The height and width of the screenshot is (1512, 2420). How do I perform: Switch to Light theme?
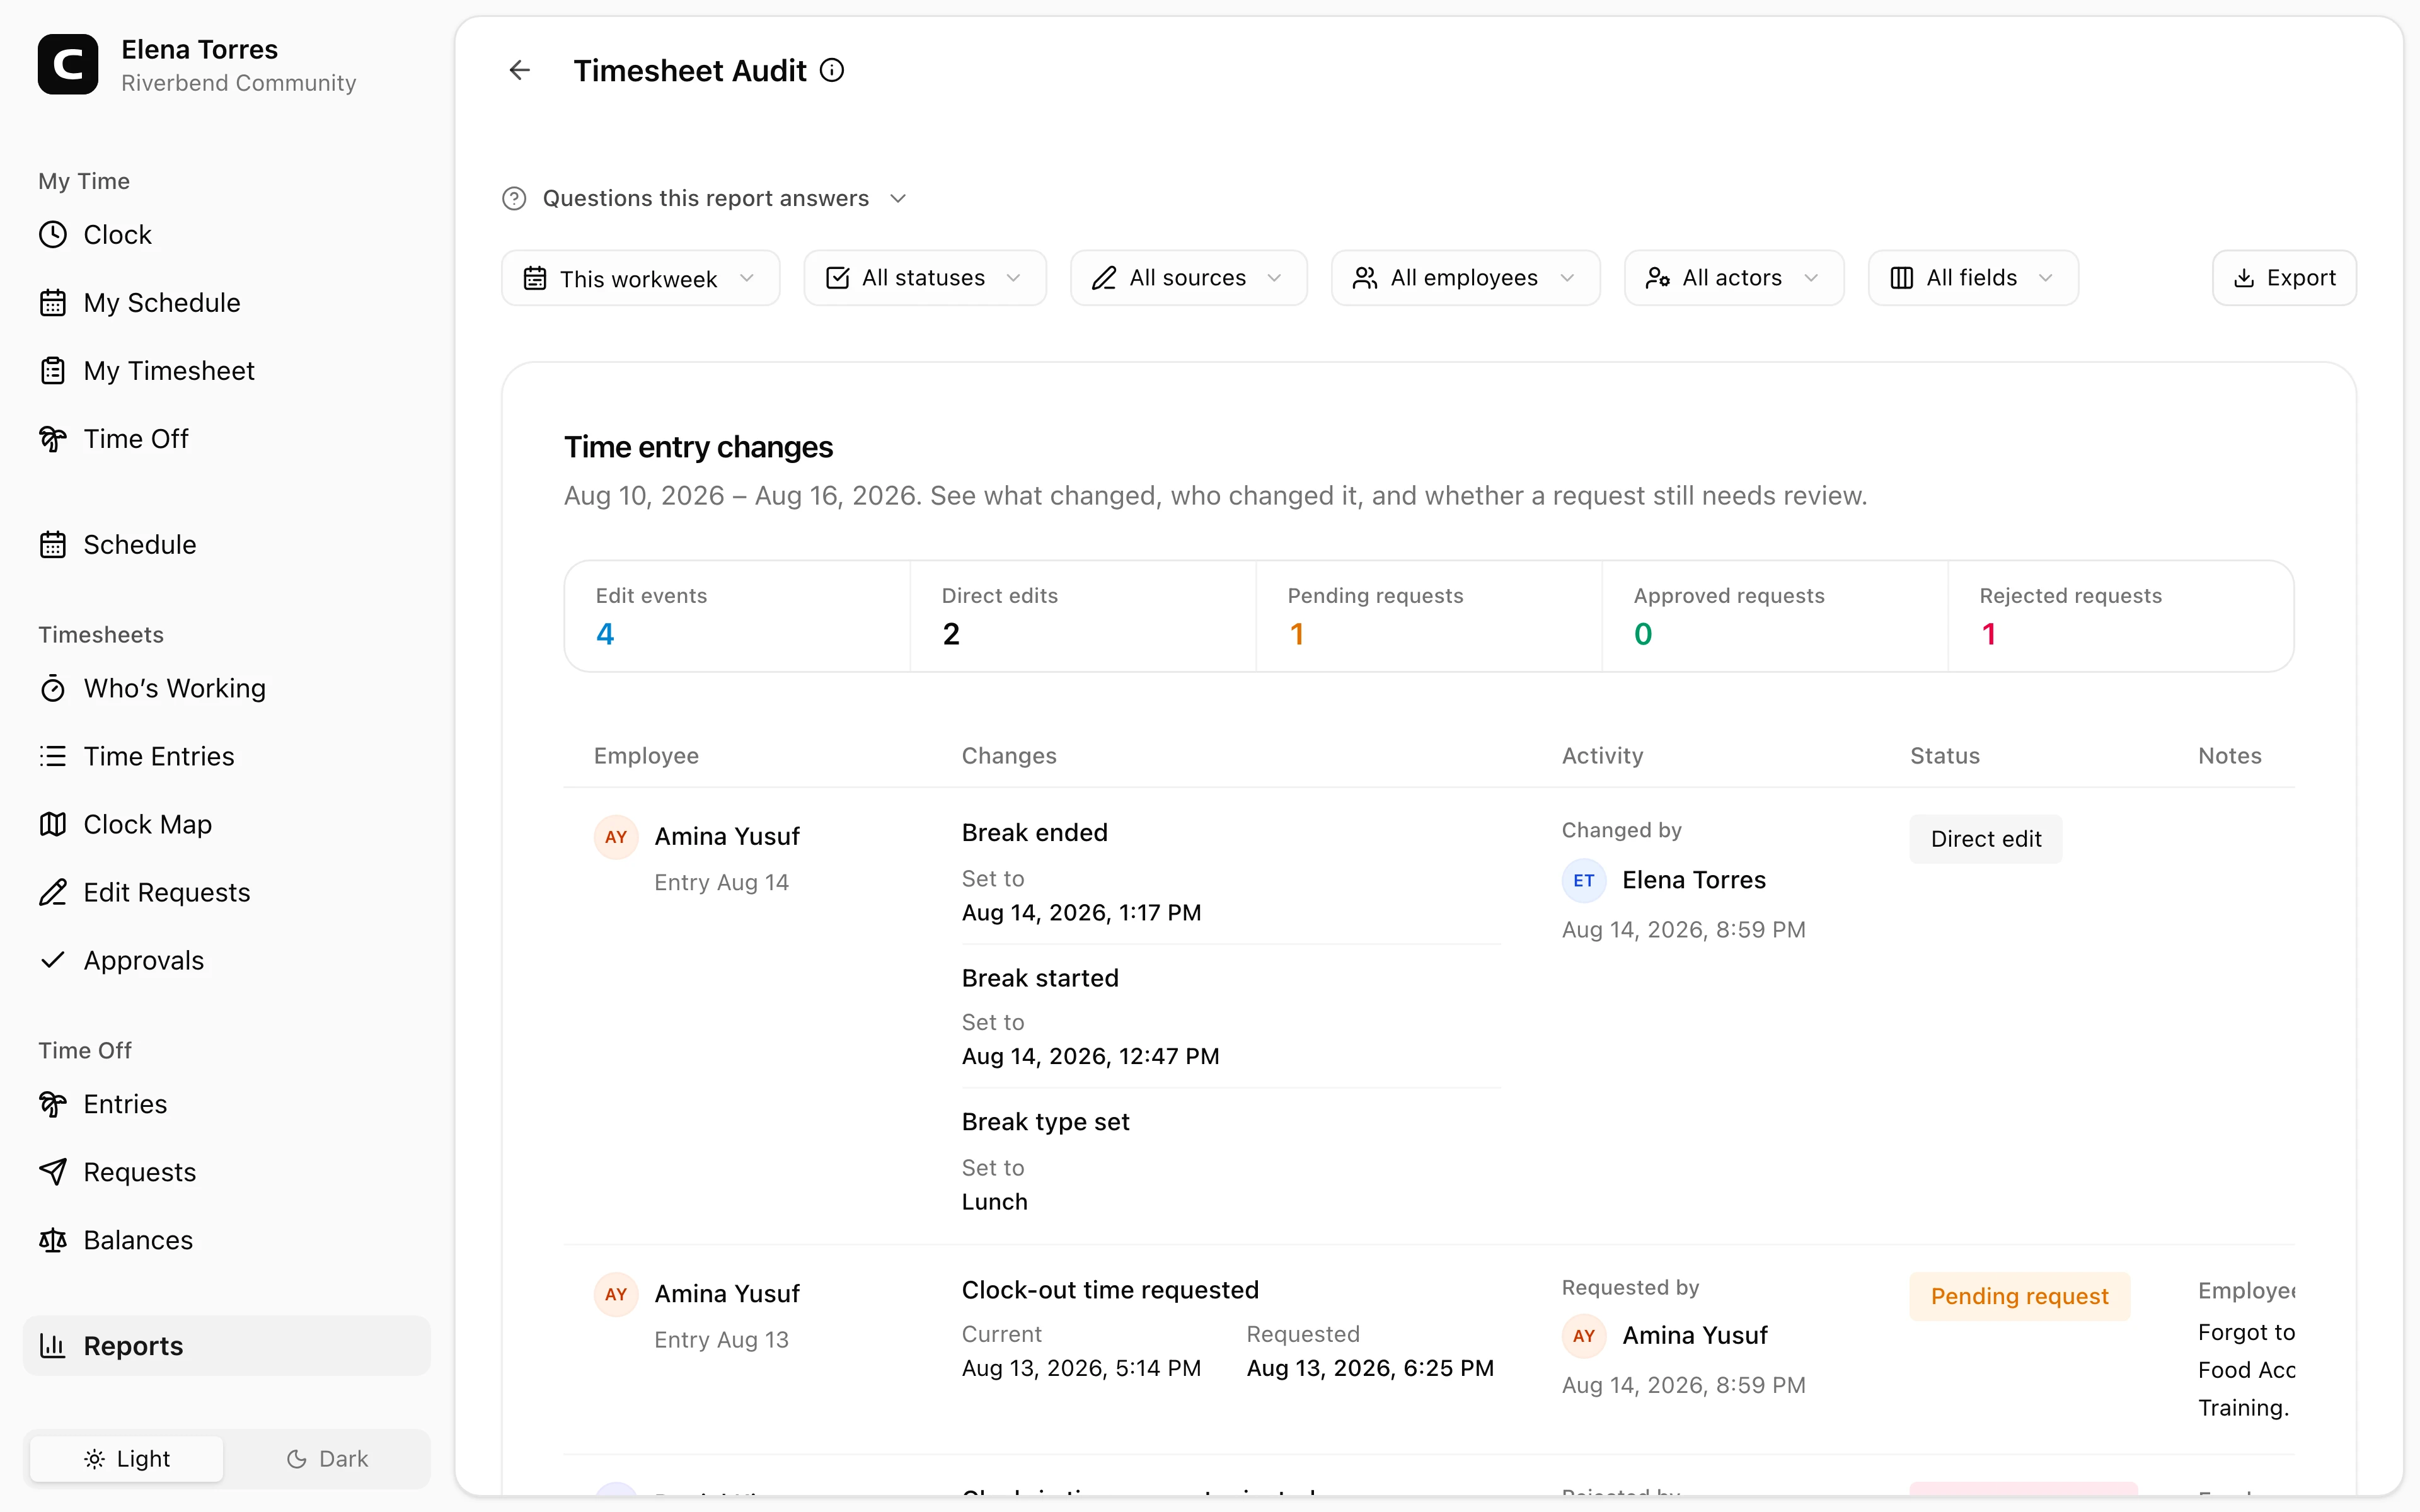pyautogui.click(x=127, y=1459)
